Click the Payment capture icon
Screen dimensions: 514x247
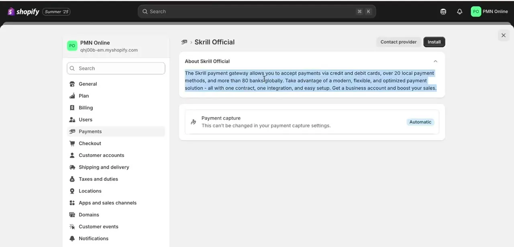pyautogui.click(x=194, y=122)
